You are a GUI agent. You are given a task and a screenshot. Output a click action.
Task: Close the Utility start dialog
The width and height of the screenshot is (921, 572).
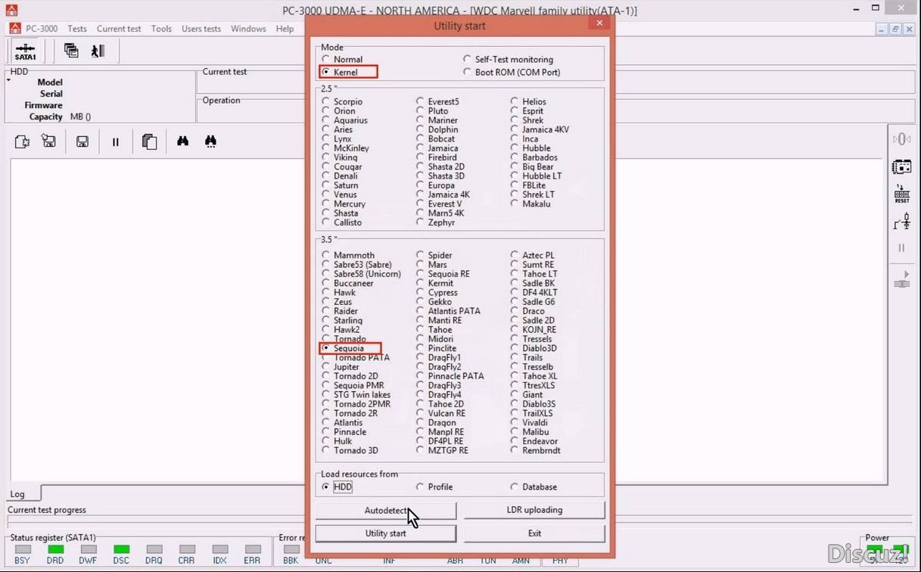[x=599, y=23]
